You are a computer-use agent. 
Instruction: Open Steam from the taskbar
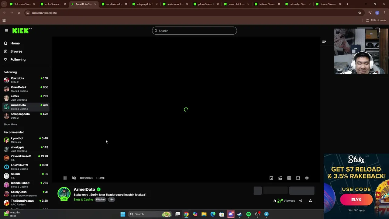pos(239,214)
